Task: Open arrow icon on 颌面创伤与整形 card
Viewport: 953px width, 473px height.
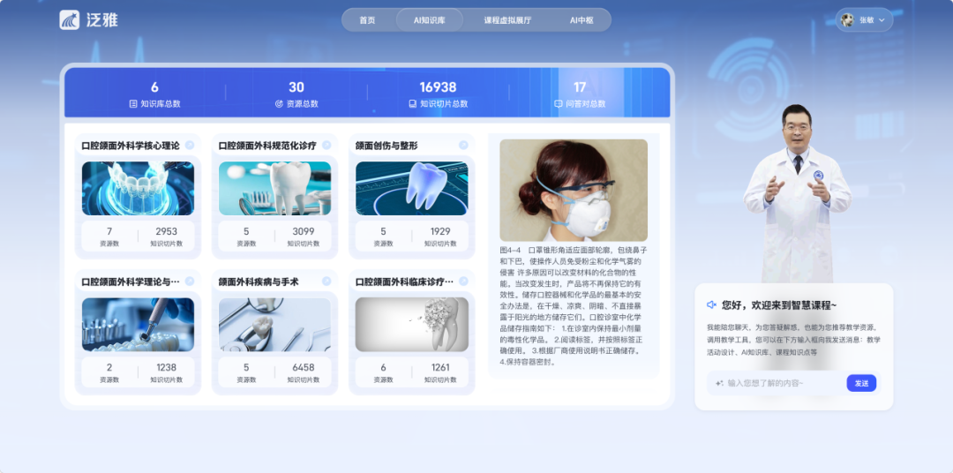Action: pos(464,145)
